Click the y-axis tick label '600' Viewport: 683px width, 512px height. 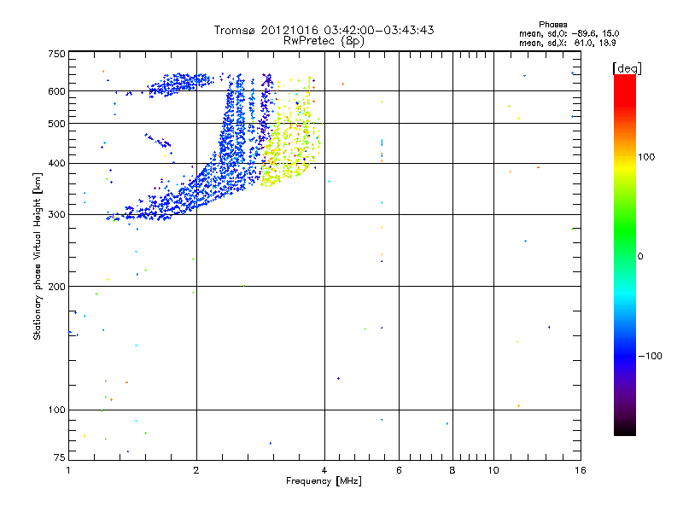click(x=56, y=91)
